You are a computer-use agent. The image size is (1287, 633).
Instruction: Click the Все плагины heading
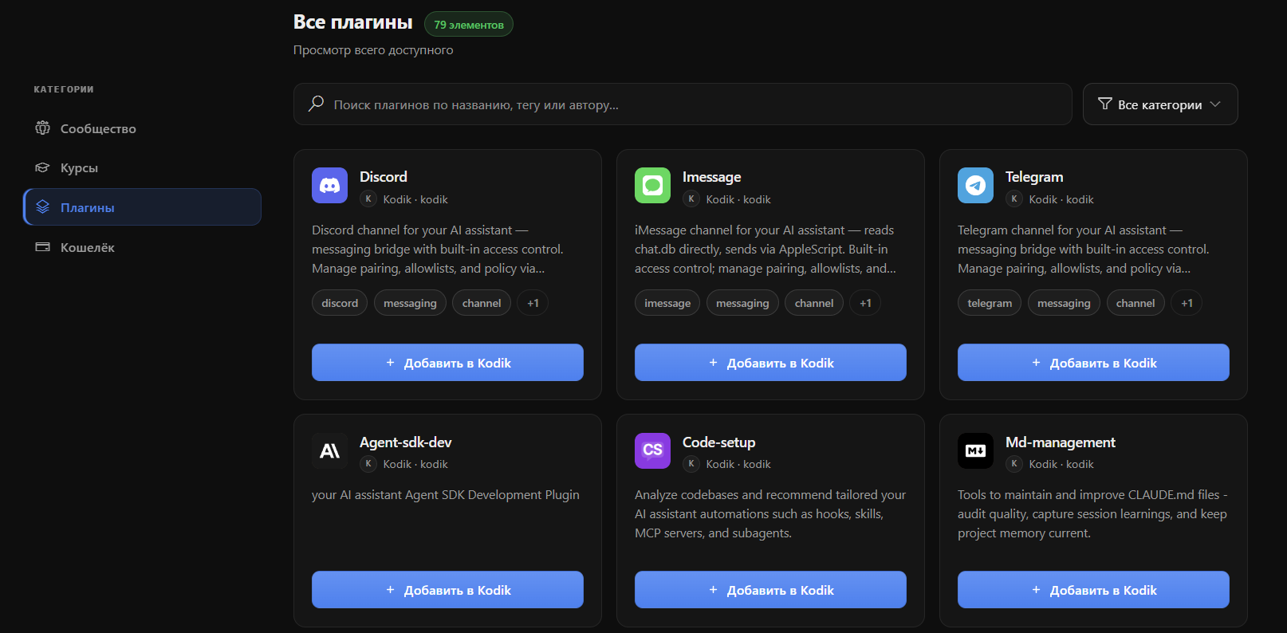click(x=353, y=22)
